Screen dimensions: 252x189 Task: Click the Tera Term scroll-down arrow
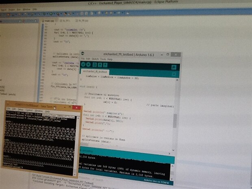coord(74,174)
